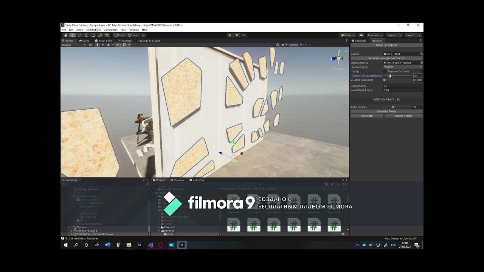Screen dimensions: 484x272
Task: Toggle scene lighting bulb
Action: pos(97,45)
